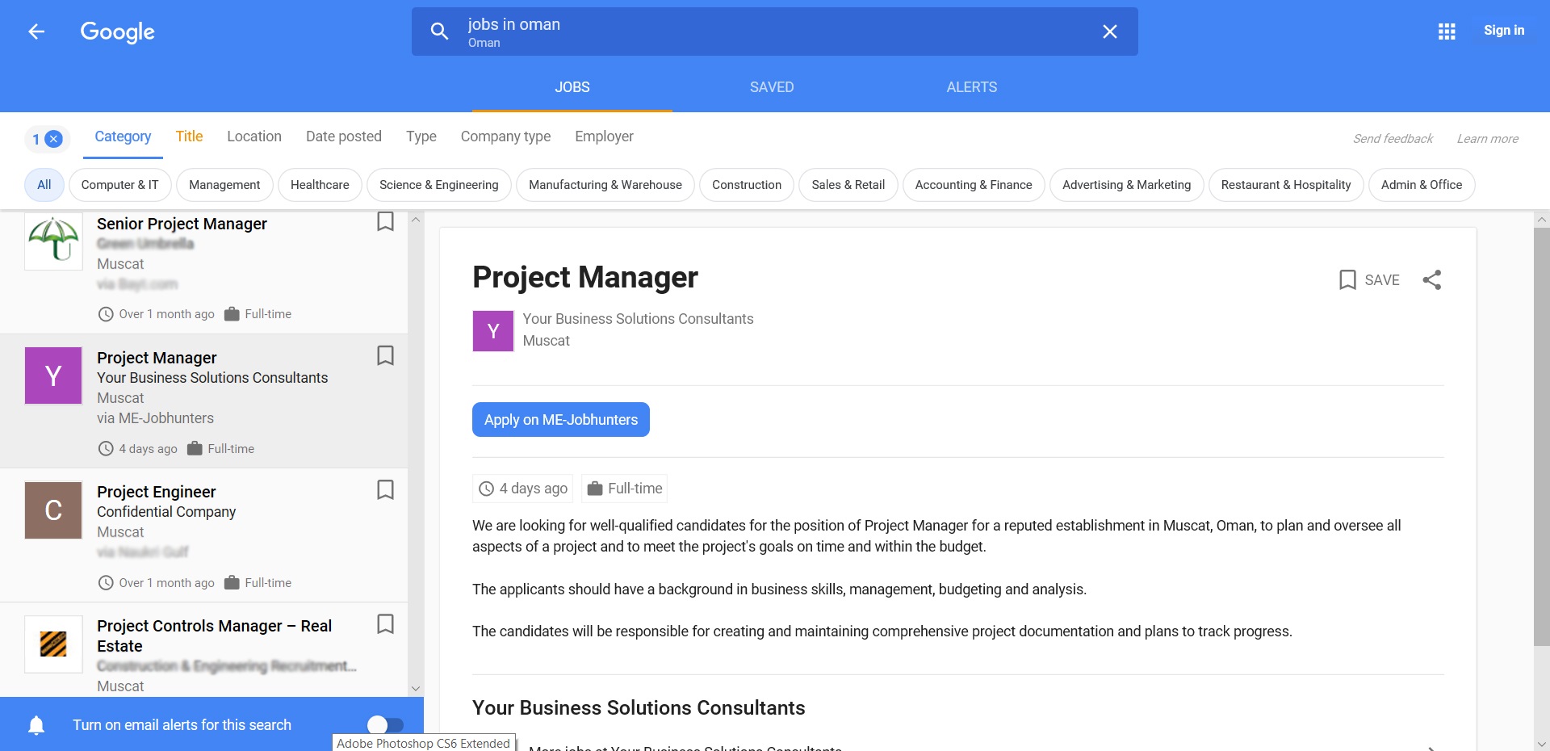Viewport: 1550px width, 751px height.
Task: Open the ALERTS tab
Action: (971, 87)
